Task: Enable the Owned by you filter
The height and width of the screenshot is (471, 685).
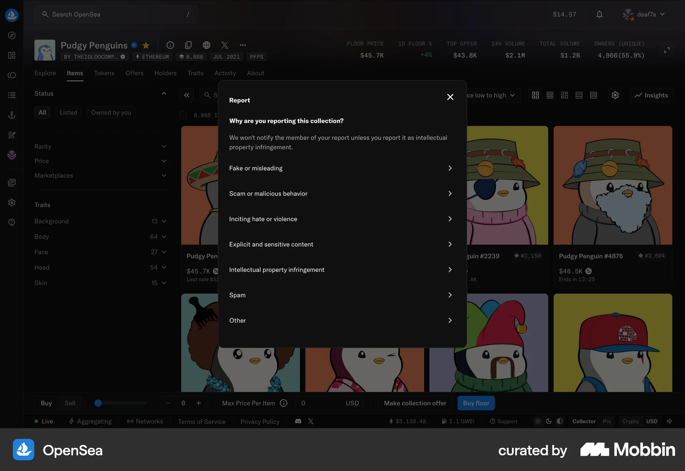Action: (111, 112)
